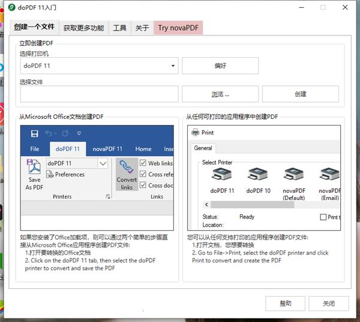Select novaPDF 11 ribbon tab in preview
Image resolution: width=360 pixels, height=322 pixels.
click(x=107, y=149)
